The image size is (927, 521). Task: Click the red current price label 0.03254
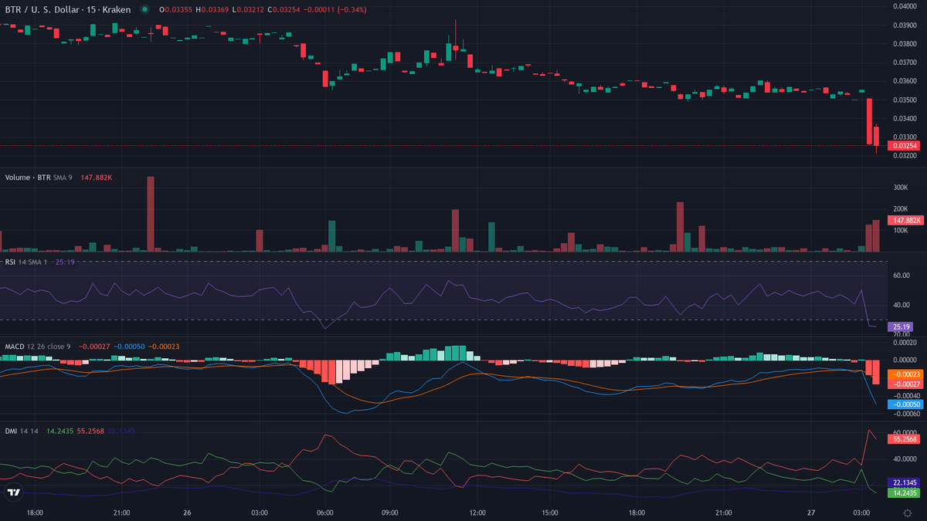pyautogui.click(x=905, y=145)
